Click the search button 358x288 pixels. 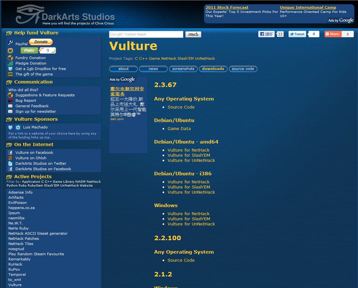point(193,34)
